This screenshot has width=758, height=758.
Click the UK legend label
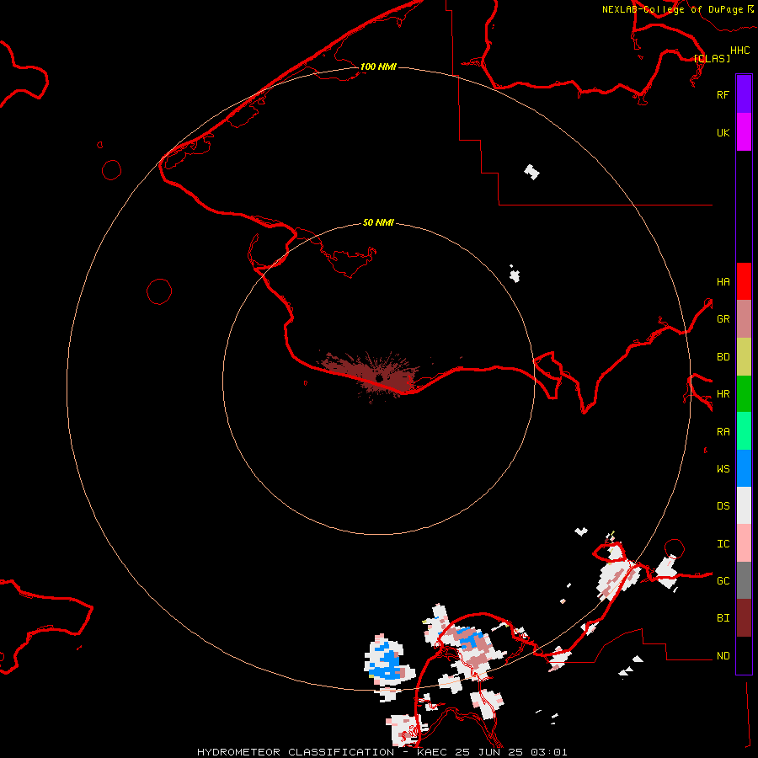723,132
